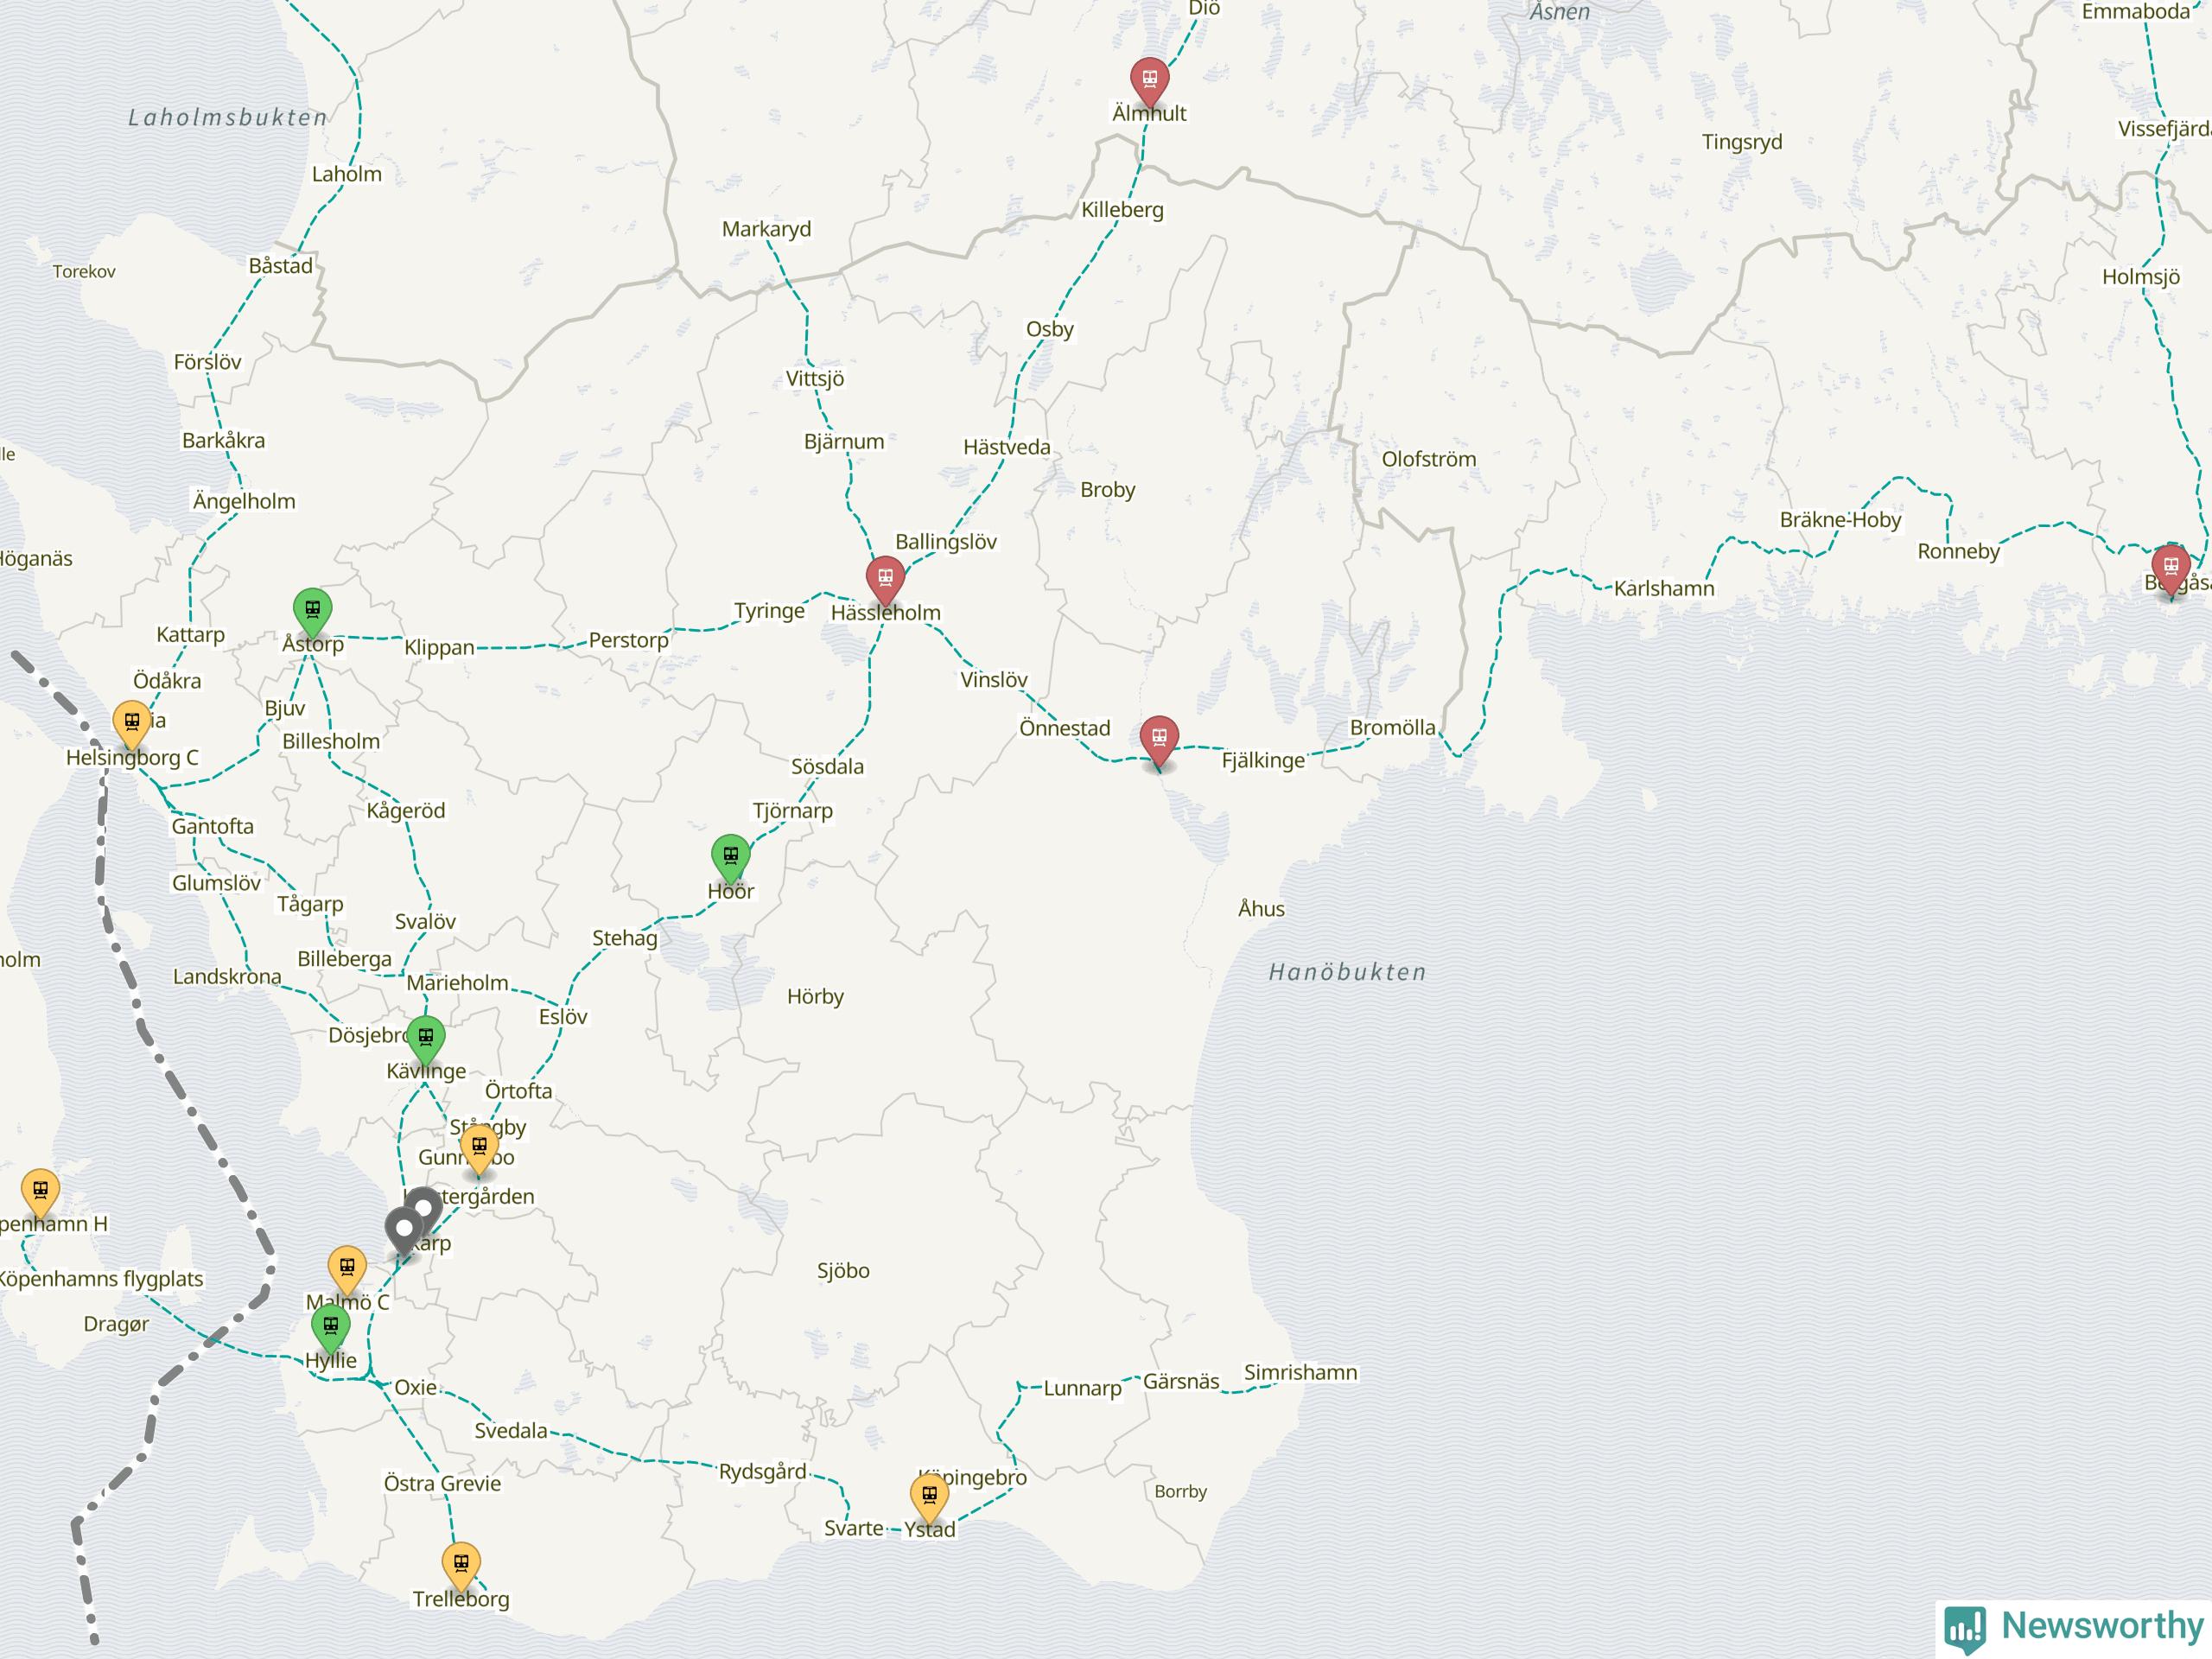2212x1659 pixels.
Task: Click the Hanöbukten bay label
Action: [1346, 972]
